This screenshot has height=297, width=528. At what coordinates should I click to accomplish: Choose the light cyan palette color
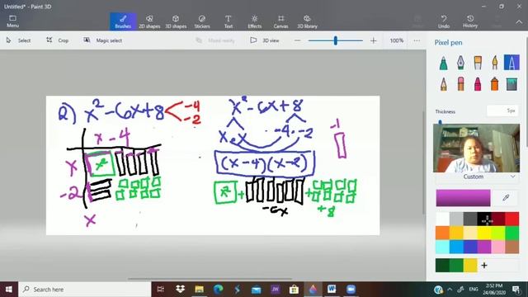coord(442,247)
